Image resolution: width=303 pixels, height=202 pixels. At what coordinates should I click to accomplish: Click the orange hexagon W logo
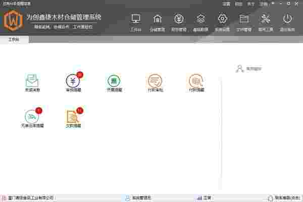tap(13, 21)
